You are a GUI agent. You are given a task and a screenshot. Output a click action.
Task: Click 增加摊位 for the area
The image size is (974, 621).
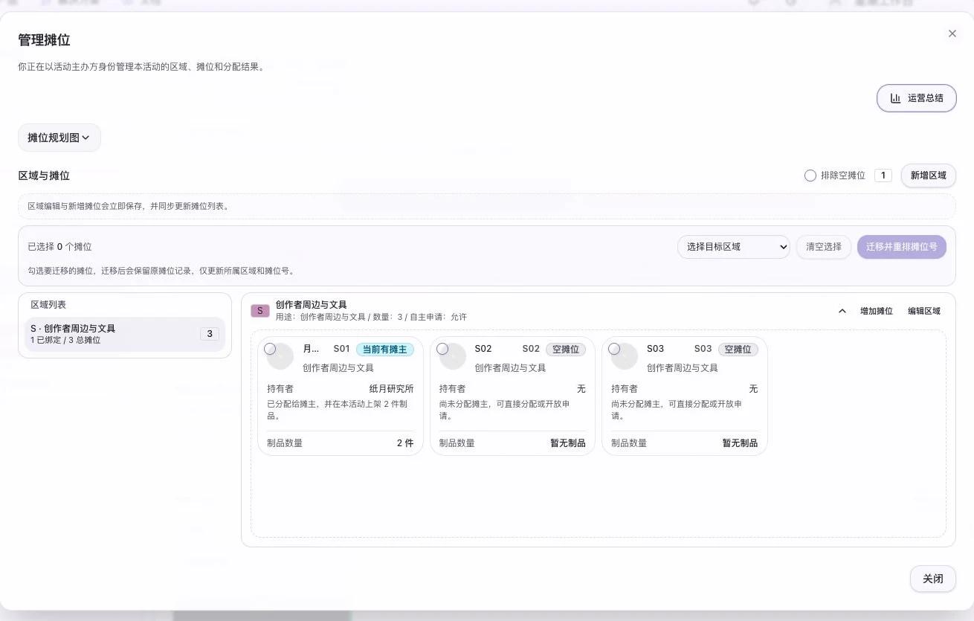[x=877, y=311]
